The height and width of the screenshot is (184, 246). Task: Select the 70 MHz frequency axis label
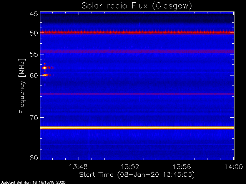coord(34,117)
